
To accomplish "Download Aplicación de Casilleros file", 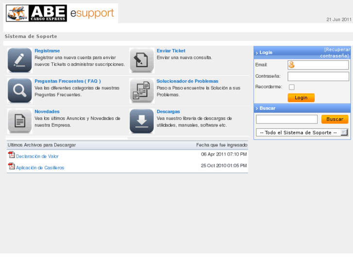I will [40, 168].
